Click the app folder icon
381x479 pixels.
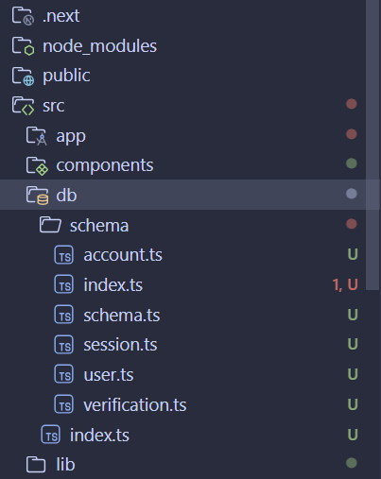click(x=37, y=136)
